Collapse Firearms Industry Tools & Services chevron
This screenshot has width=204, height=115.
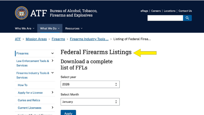click(x=52, y=73)
